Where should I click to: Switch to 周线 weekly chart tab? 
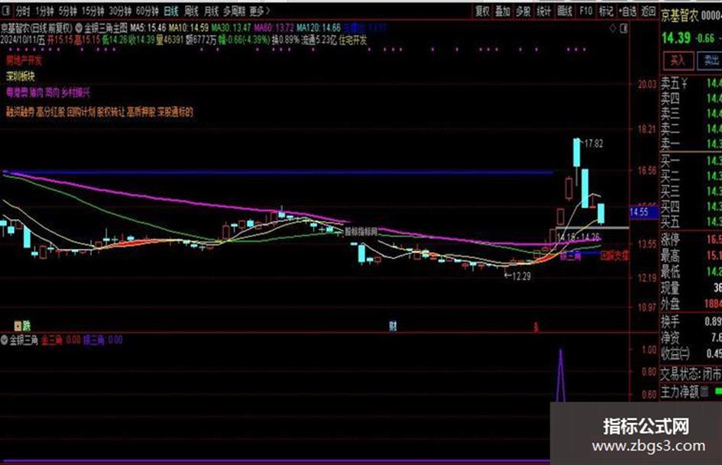(191, 11)
